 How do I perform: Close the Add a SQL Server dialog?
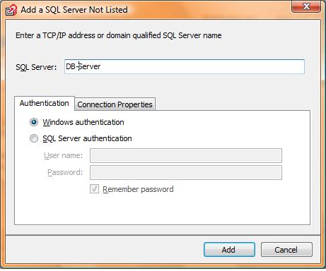click(x=306, y=6)
